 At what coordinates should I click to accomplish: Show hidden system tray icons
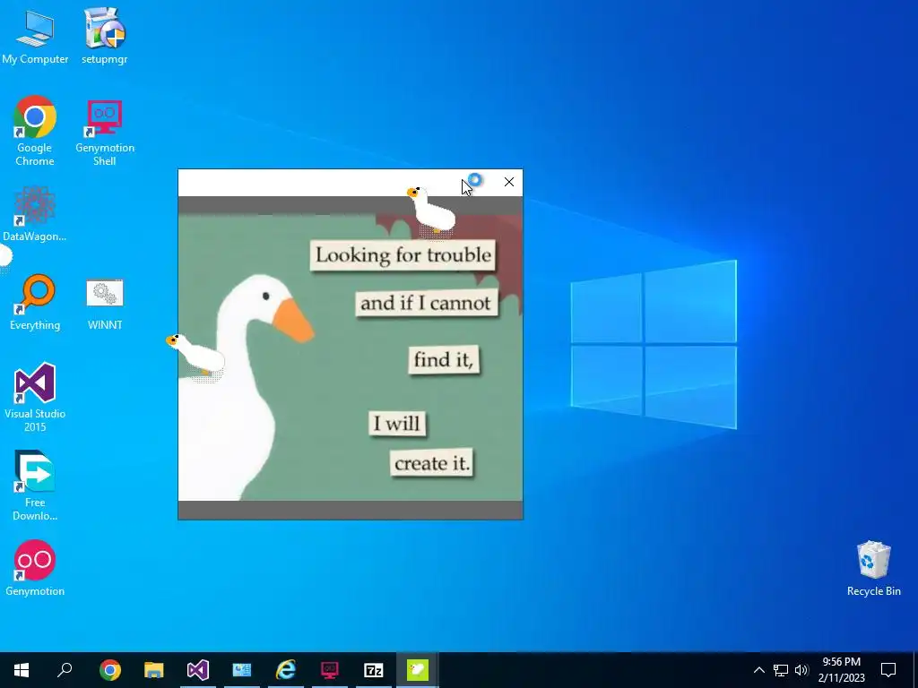click(x=758, y=670)
